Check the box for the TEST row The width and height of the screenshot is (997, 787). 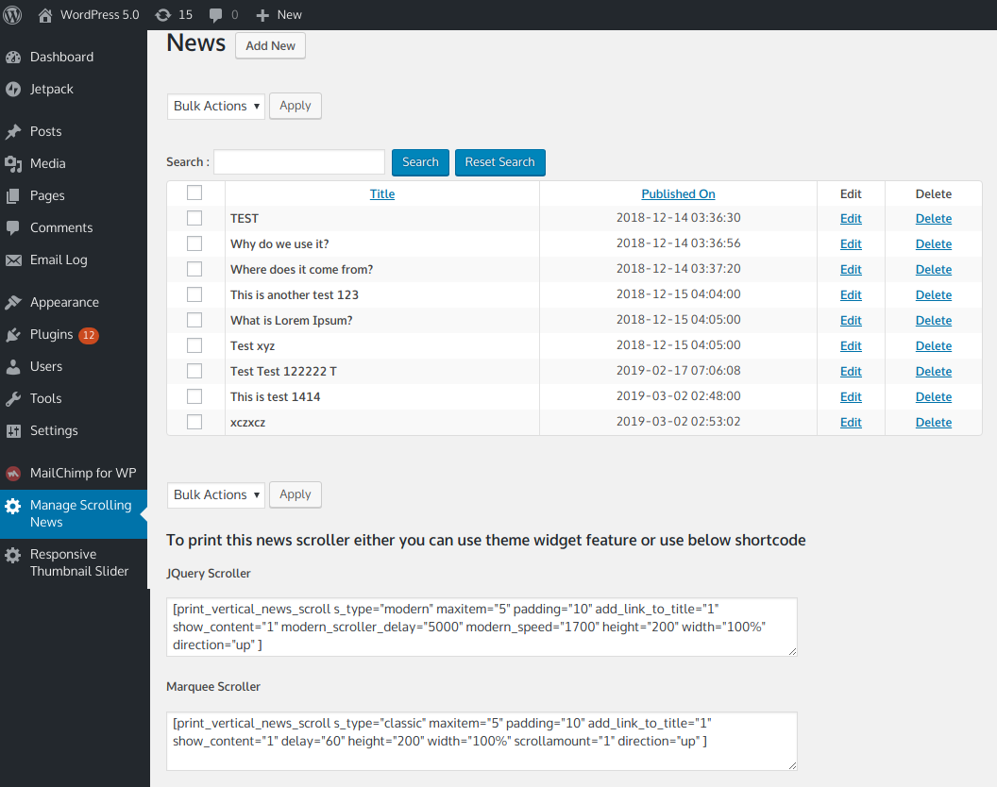(x=194, y=218)
